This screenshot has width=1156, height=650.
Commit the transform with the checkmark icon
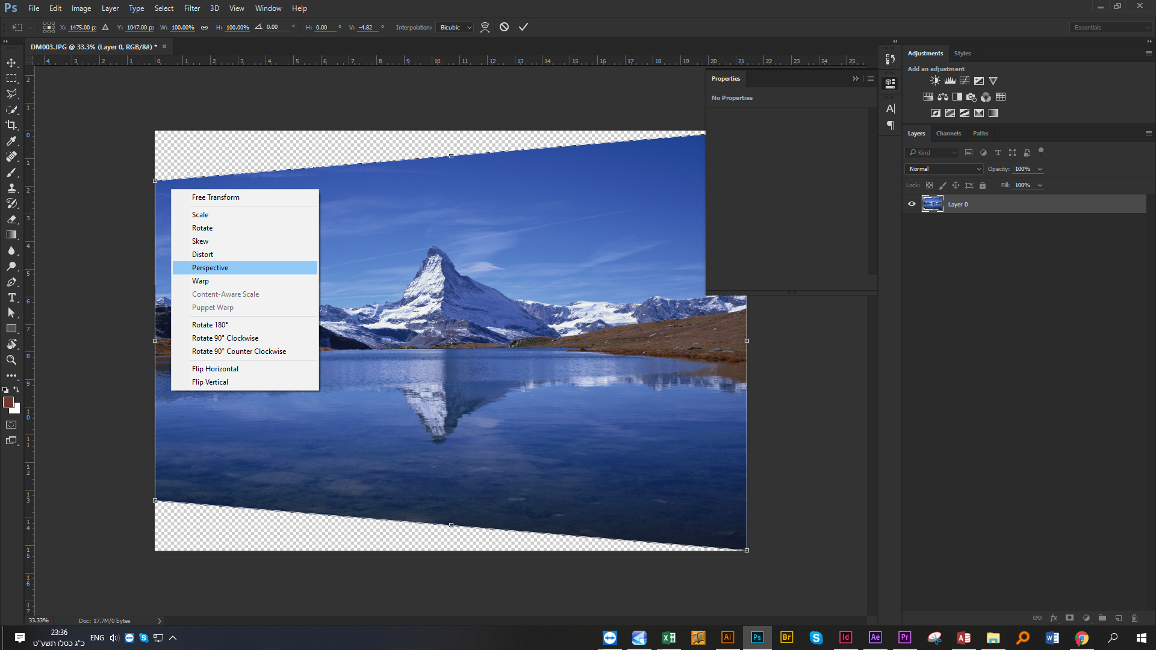tap(523, 27)
